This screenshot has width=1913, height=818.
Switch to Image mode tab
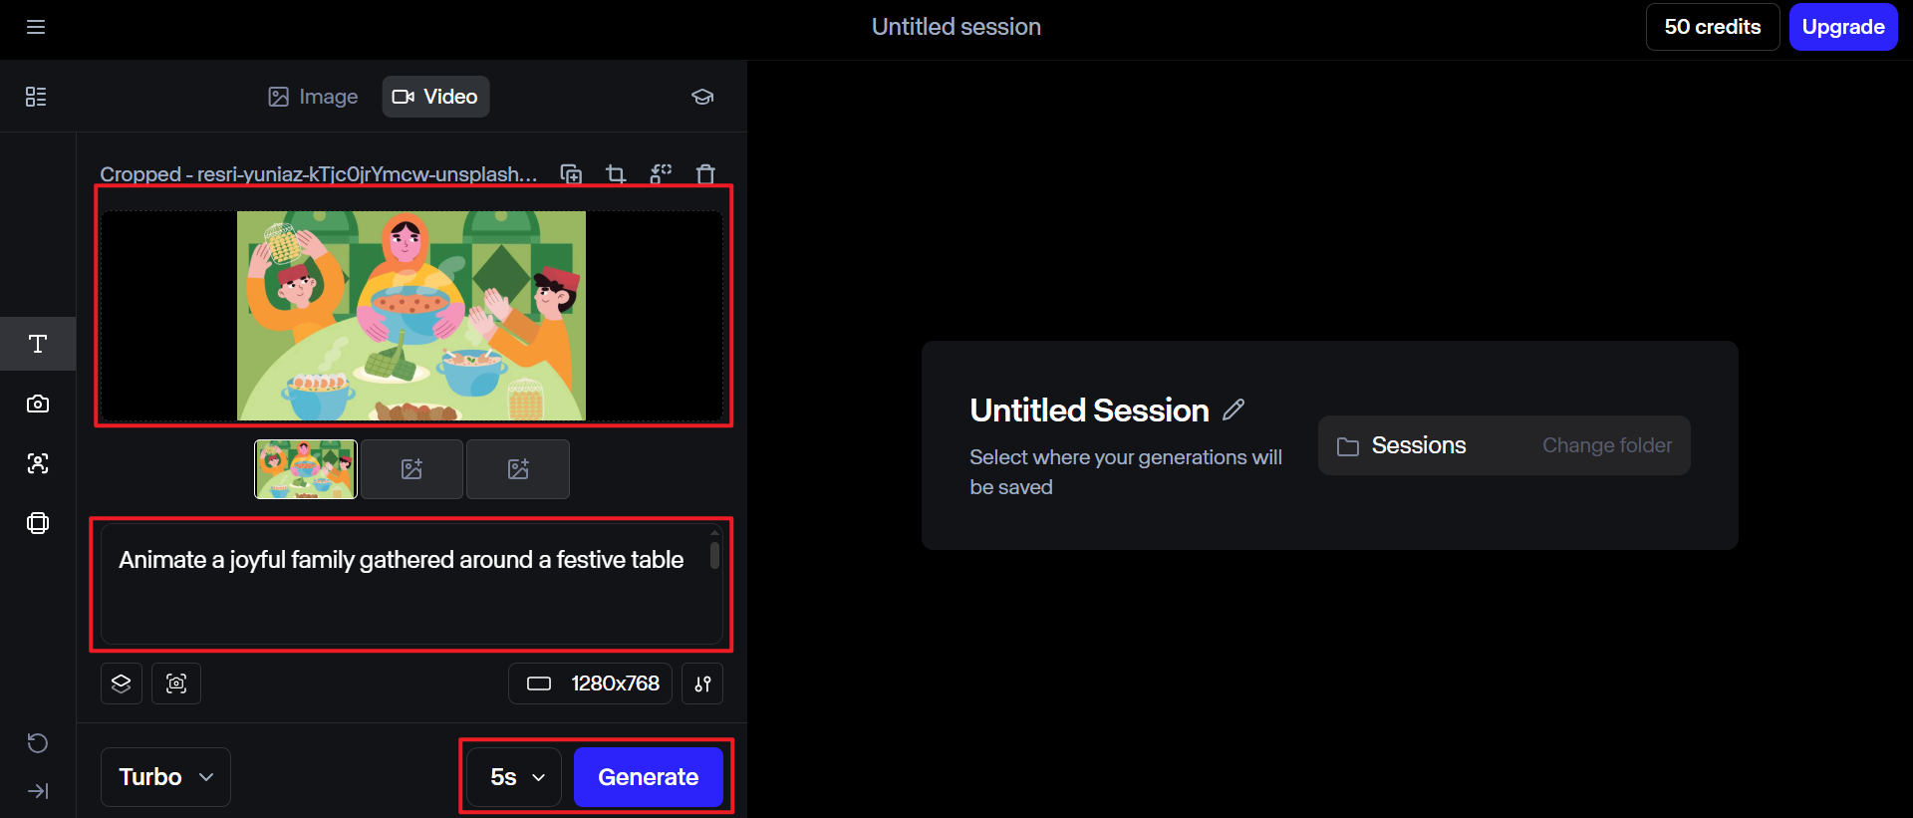(313, 97)
